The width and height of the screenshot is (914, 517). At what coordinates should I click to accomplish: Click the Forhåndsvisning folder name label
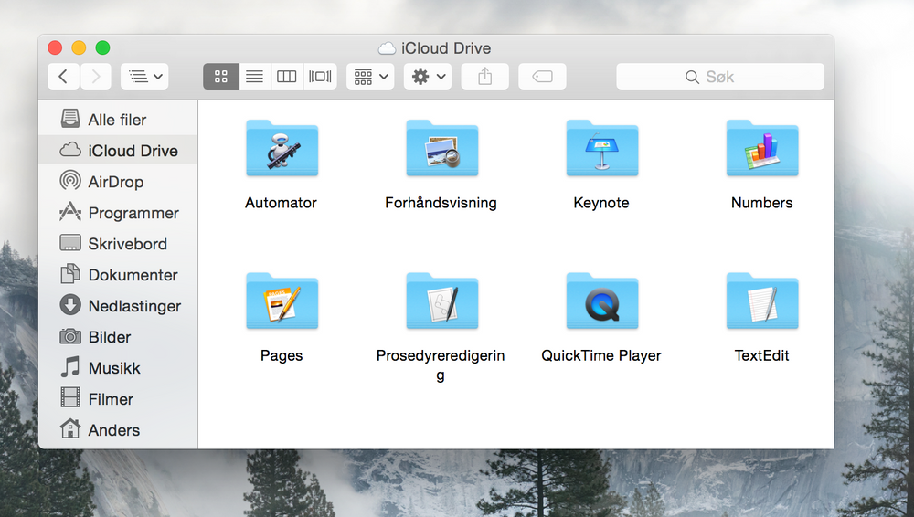tap(441, 203)
